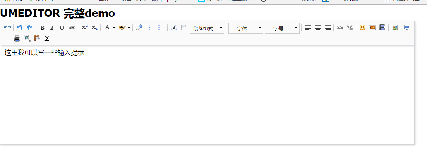Screen dimensions: 427x161
Task: Insert a hyperlink
Action: (x=340, y=27)
